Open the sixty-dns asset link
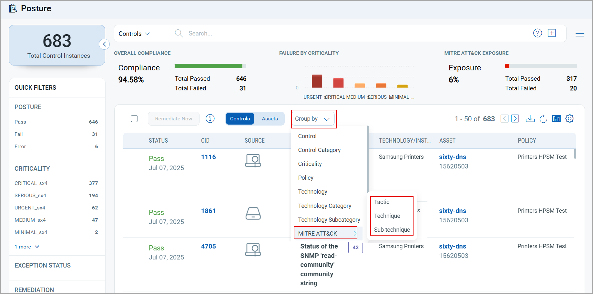The height and width of the screenshot is (294, 593). point(453,157)
